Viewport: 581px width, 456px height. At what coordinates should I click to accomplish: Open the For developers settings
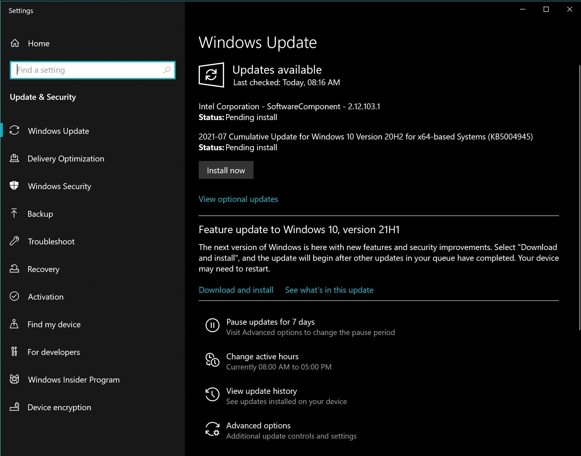(54, 352)
